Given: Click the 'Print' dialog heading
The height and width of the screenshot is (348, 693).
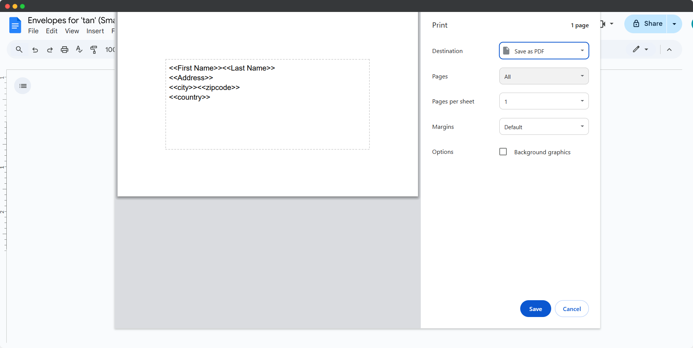Looking at the screenshot, I should click(440, 25).
